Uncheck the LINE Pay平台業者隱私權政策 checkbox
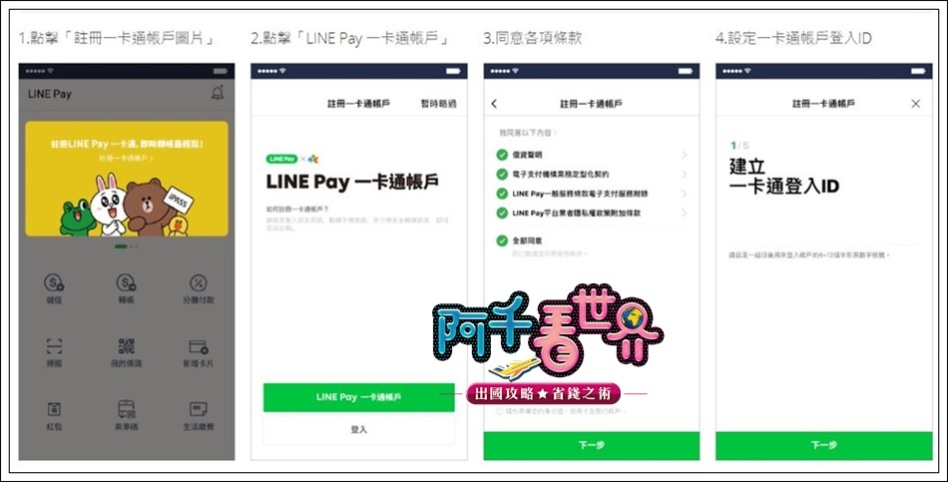 [x=502, y=213]
